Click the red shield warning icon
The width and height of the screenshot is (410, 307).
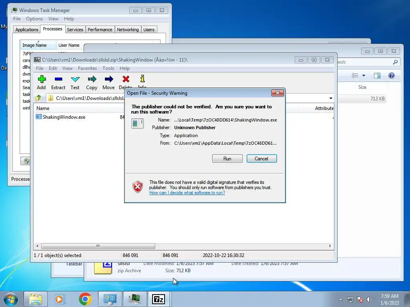pos(138,187)
